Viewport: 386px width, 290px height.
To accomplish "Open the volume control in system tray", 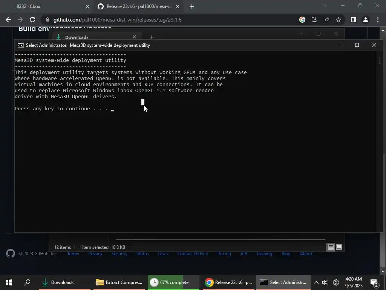I will (325, 282).
